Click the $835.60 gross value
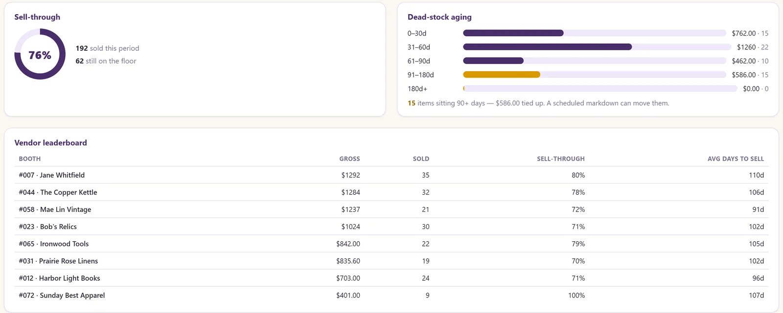Screen dimensions: 783x313 (348, 261)
